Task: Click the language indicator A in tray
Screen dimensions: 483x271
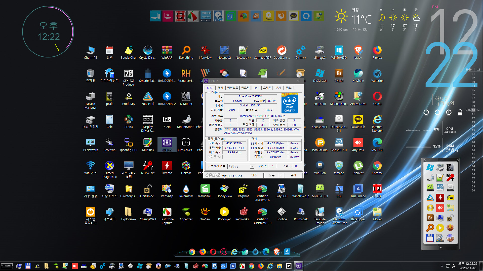Action: click(x=454, y=266)
